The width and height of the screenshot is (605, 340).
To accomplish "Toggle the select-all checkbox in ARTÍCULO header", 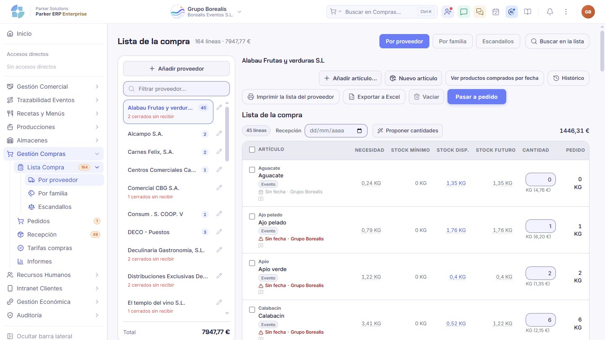I will coord(252,150).
